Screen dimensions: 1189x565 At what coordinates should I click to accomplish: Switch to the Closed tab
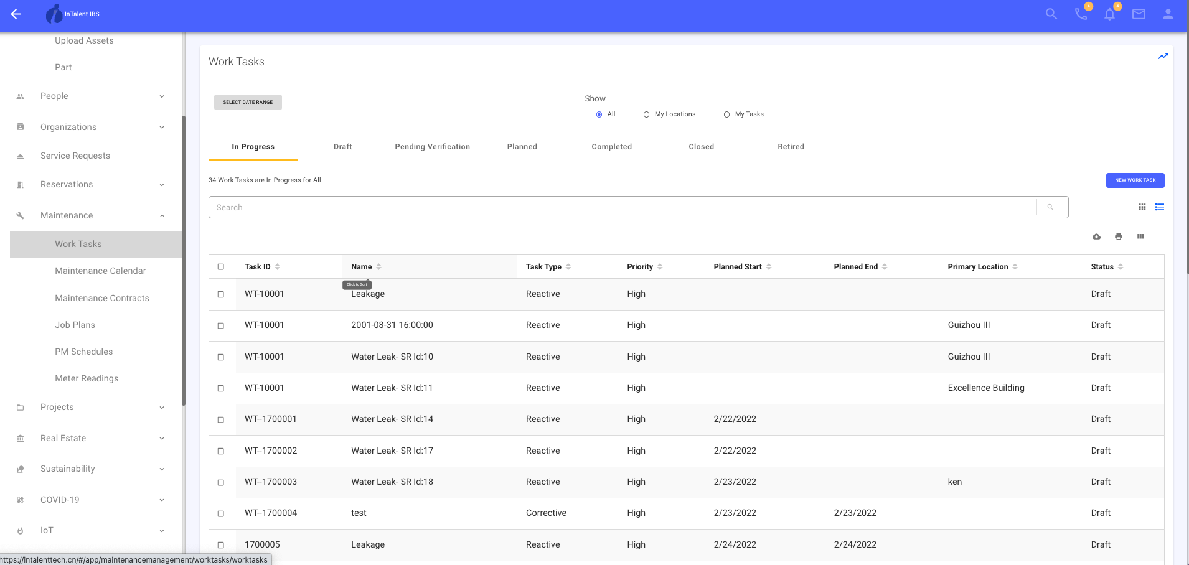[701, 147]
